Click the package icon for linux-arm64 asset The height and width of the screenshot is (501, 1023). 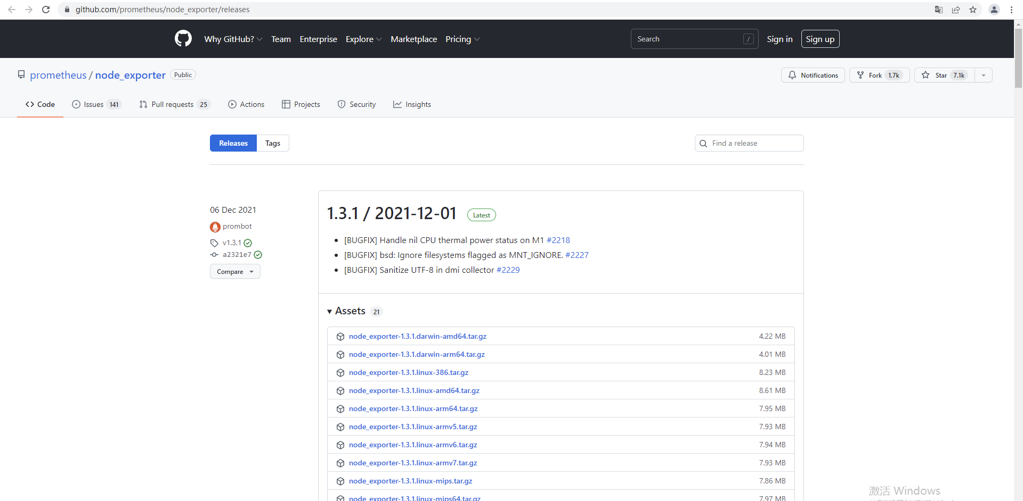[x=340, y=409]
